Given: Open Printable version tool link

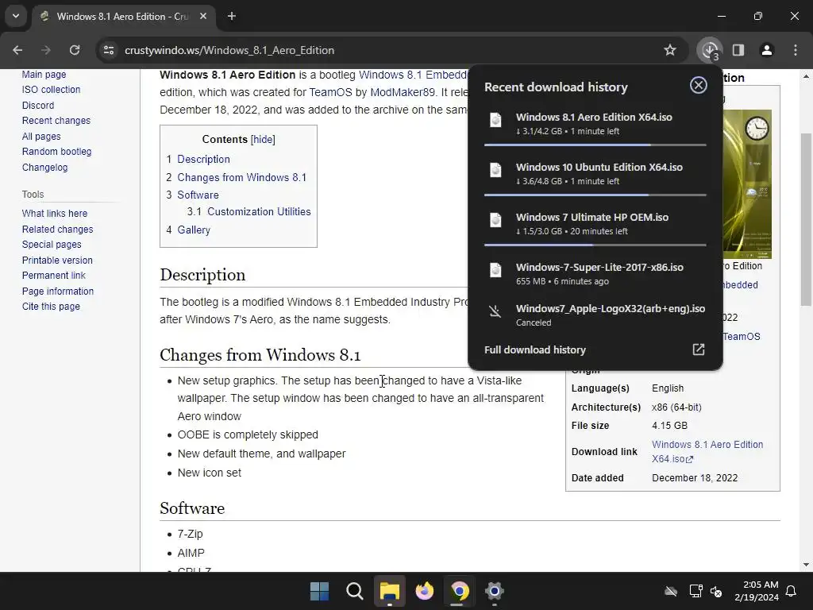Looking at the screenshot, I should tap(57, 261).
